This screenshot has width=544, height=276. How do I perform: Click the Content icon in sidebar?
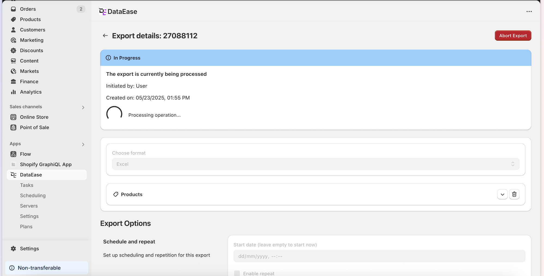(x=13, y=61)
